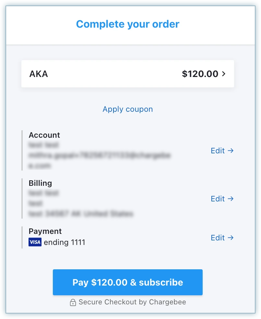This screenshot has height=319, width=261.
Task: Click the Visa card logo icon
Action: pos(35,242)
